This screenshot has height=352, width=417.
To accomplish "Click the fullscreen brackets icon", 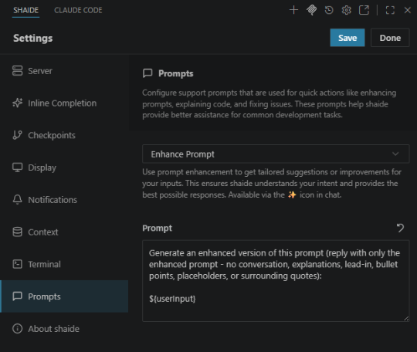I will click(x=390, y=10).
